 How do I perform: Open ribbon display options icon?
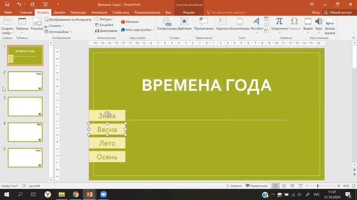pos(312,4)
